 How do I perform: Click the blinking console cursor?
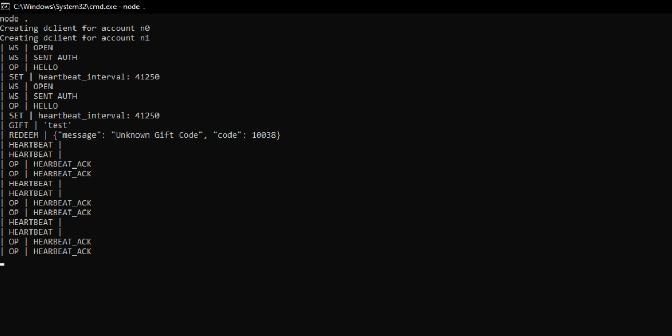[x=2, y=264]
